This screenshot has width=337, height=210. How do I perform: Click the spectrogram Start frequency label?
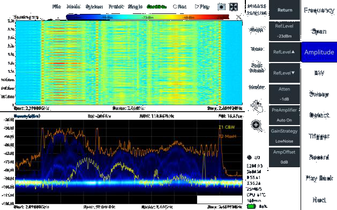click(31, 108)
